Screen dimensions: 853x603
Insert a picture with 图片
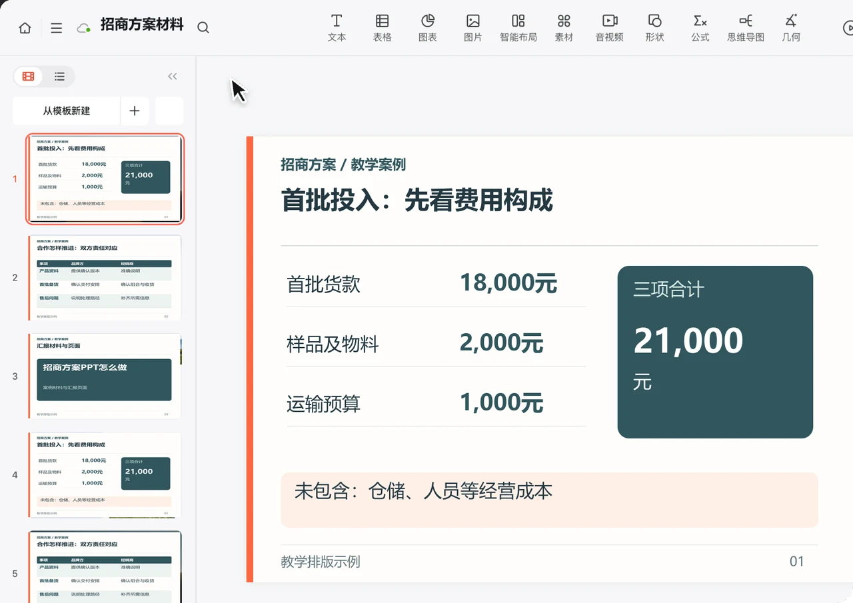[x=473, y=28]
